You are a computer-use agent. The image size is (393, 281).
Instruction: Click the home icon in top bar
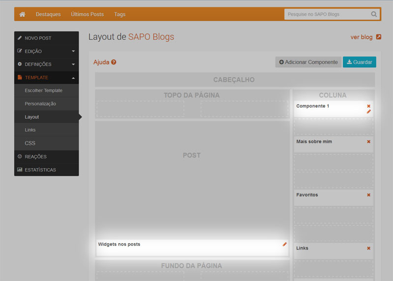[x=22, y=14]
